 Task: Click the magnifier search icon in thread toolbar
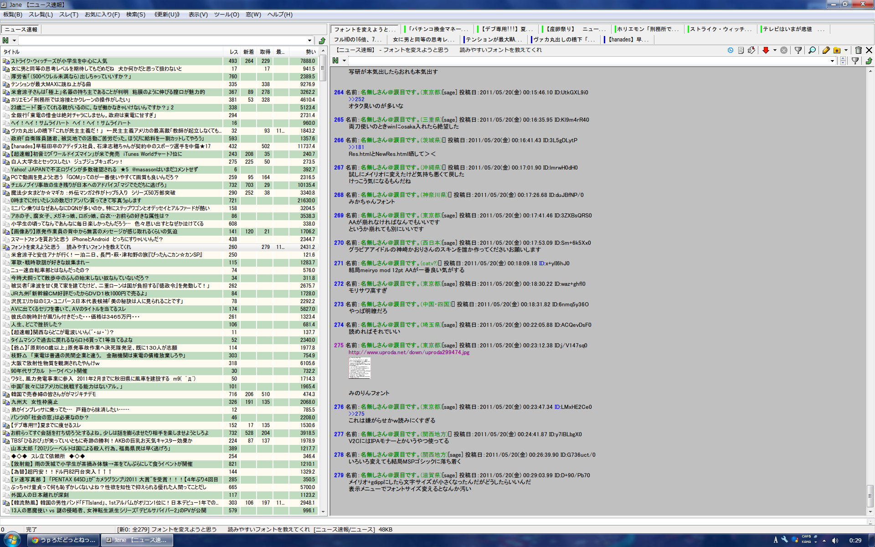[x=812, y=50]
